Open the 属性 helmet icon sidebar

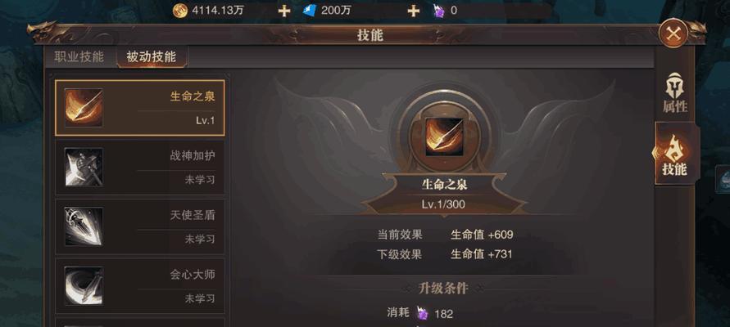pyautogui.click(x=674, y=93)
